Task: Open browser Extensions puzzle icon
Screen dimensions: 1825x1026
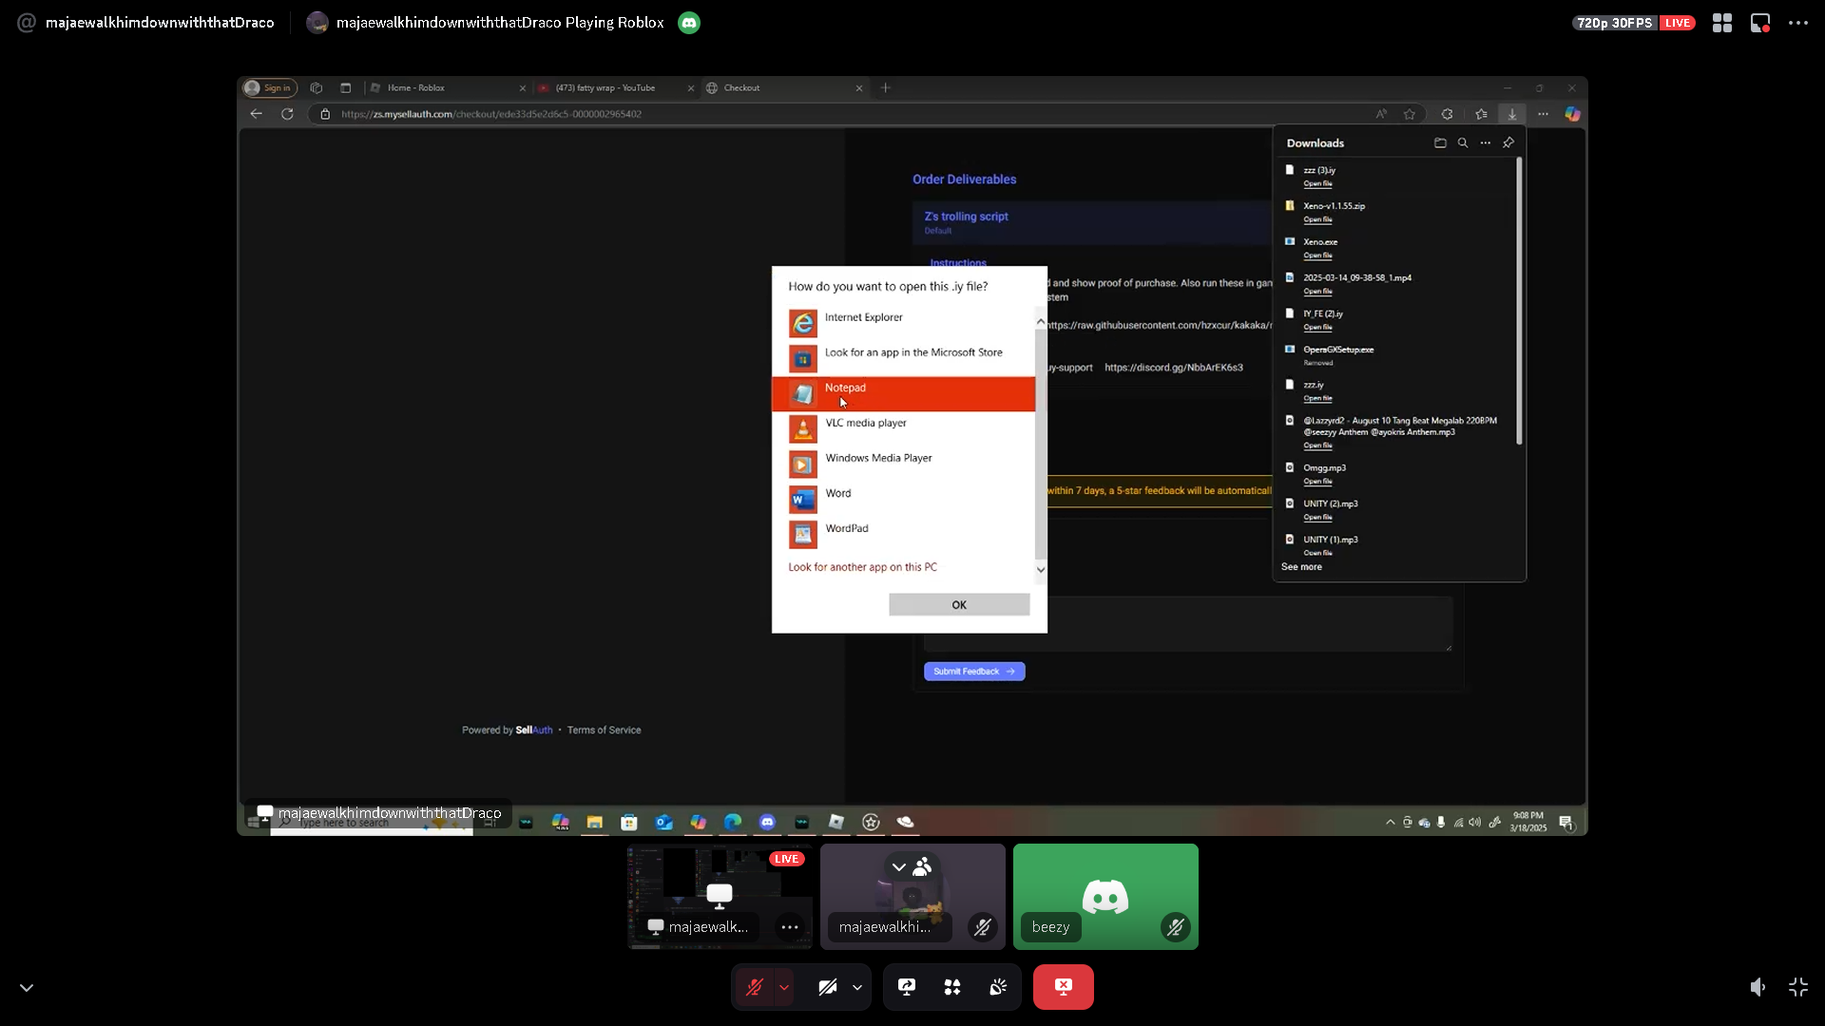Action: point(1447,114)
